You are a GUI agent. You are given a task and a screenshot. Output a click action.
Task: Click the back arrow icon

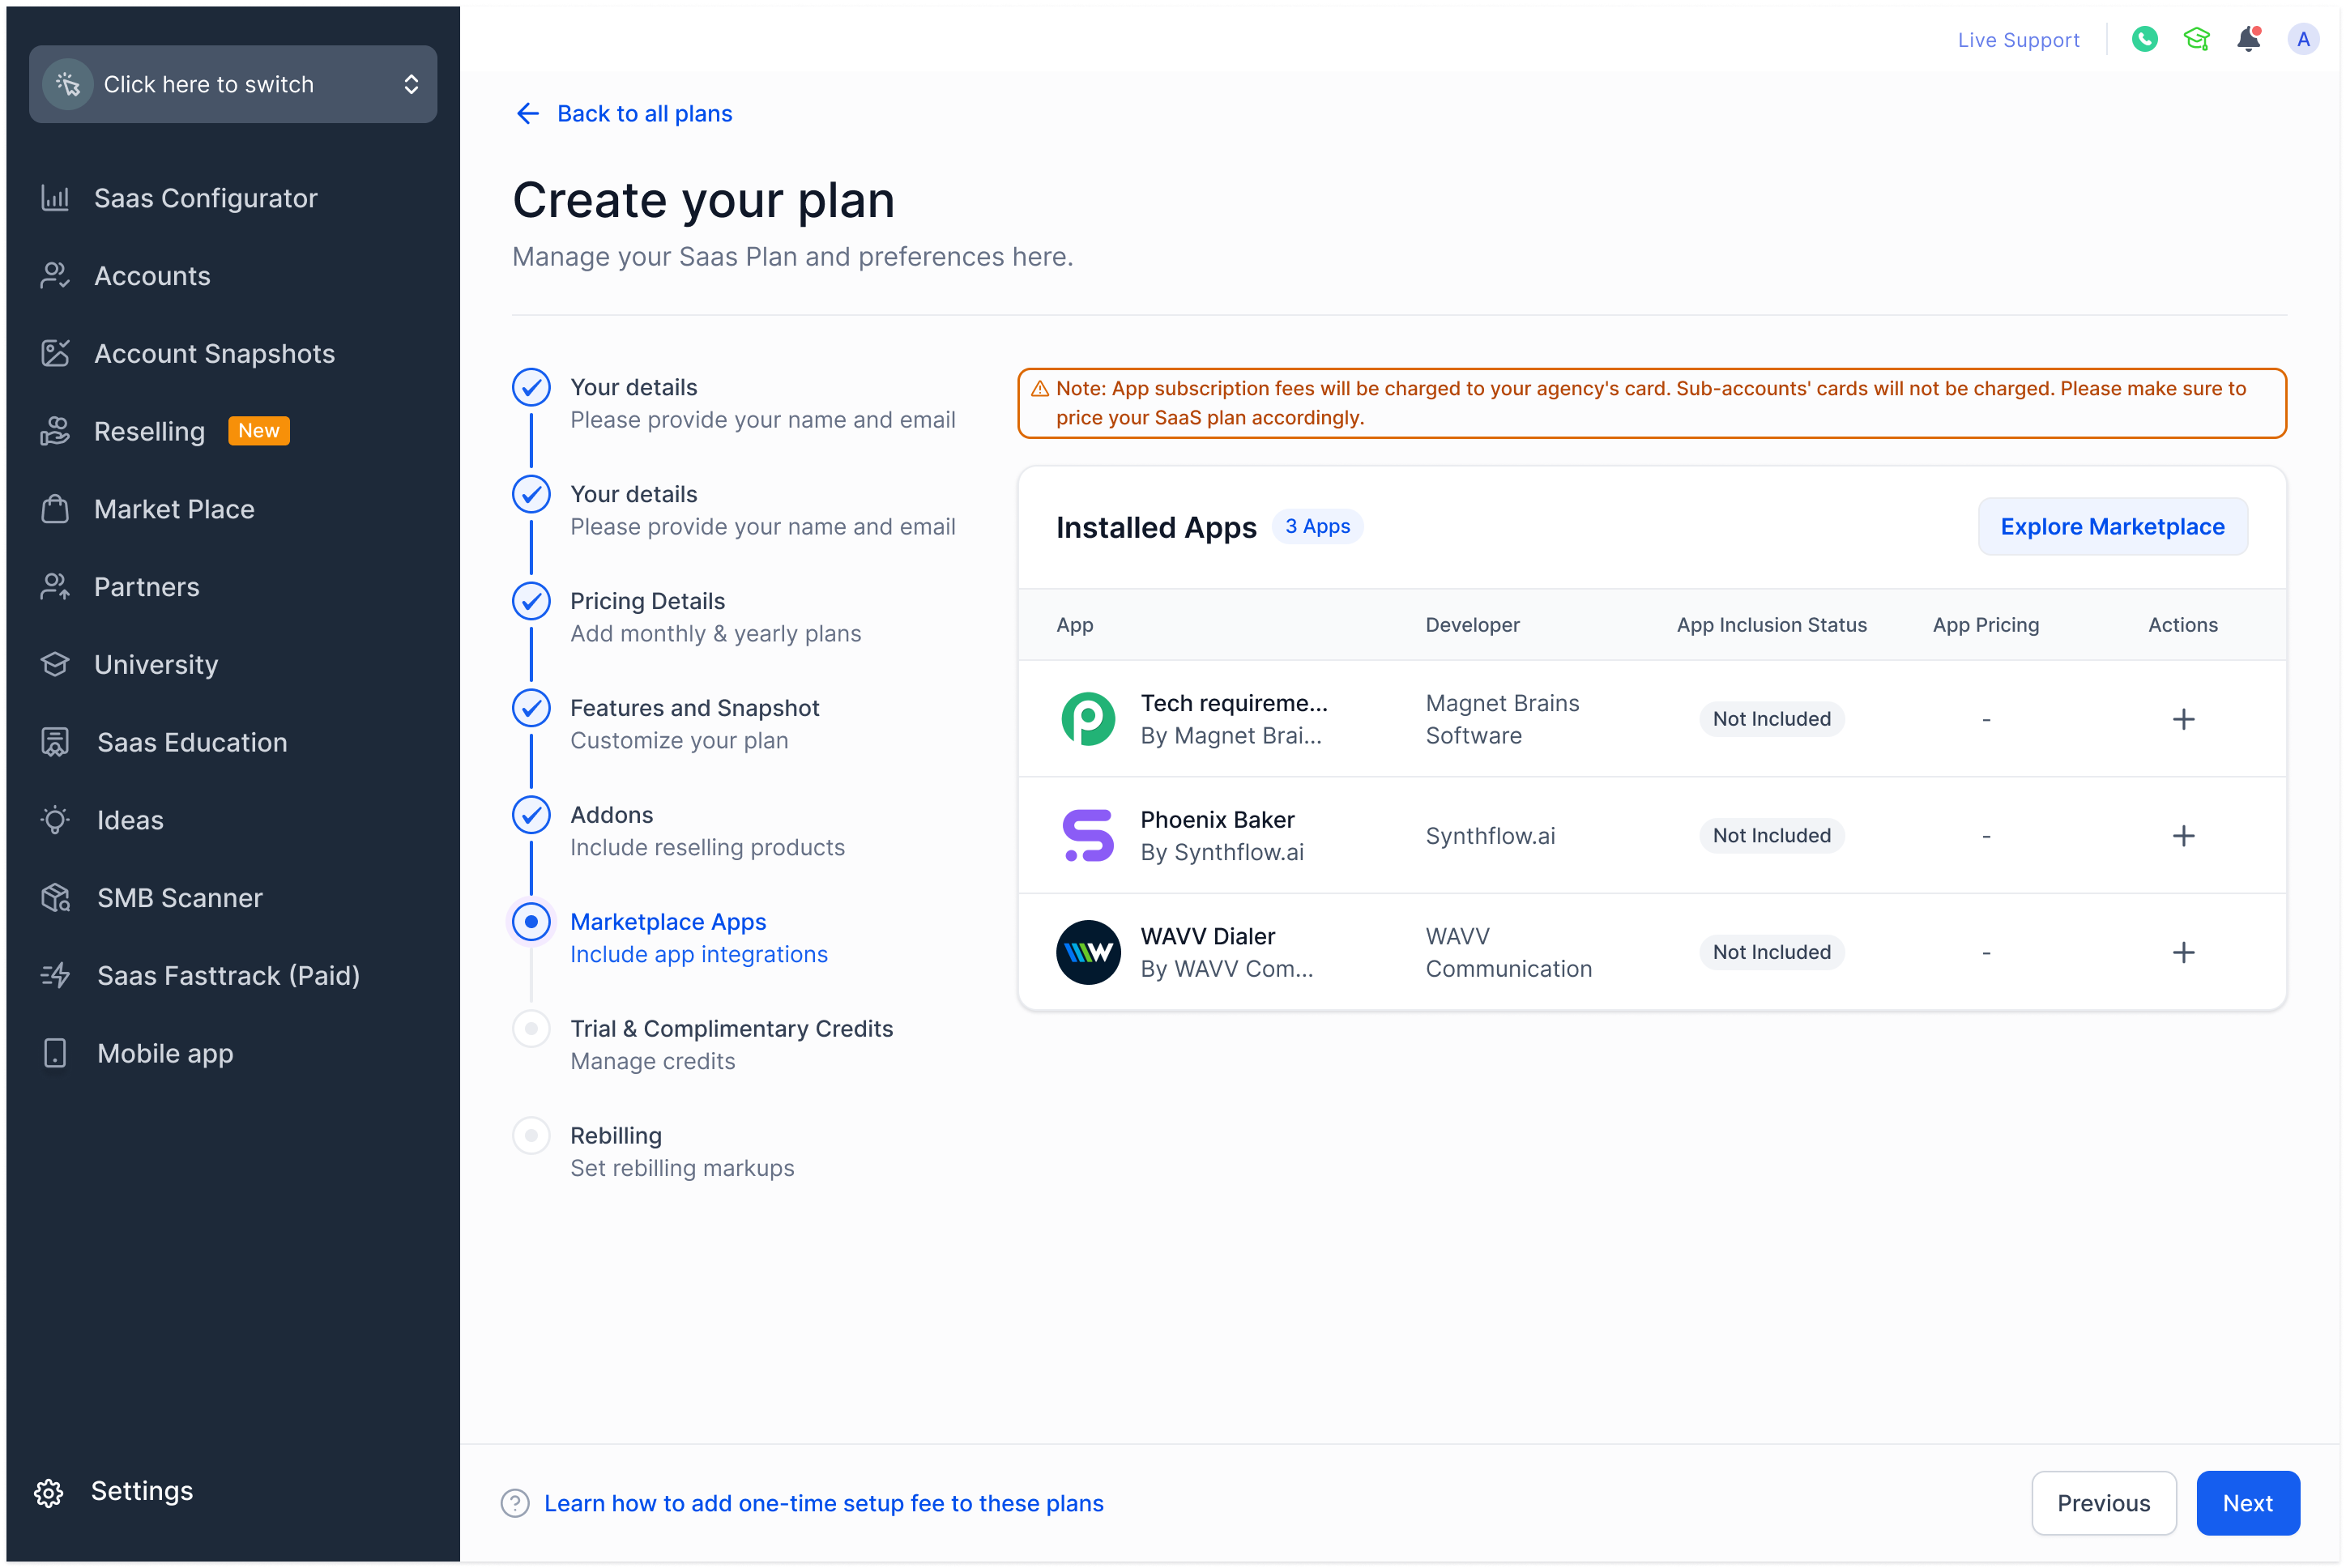point(527,114)
